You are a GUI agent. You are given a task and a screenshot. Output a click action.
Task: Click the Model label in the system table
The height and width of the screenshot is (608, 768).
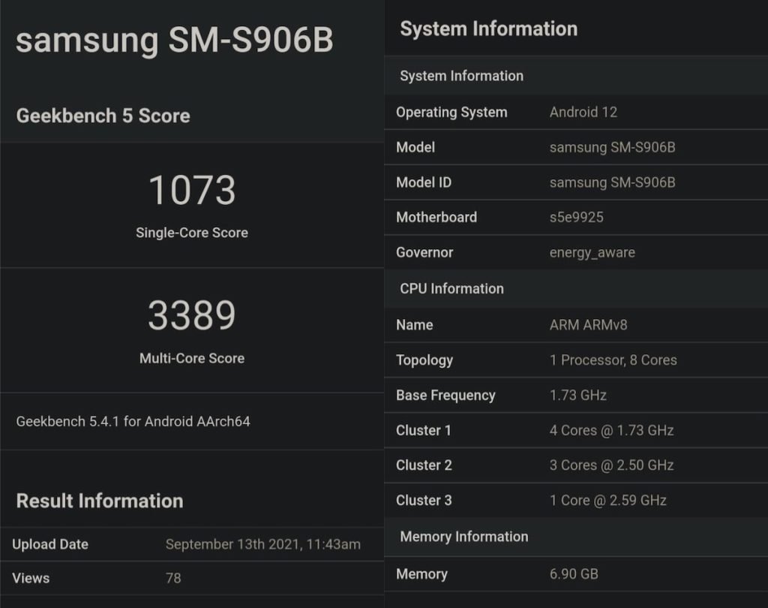point(415,148)
